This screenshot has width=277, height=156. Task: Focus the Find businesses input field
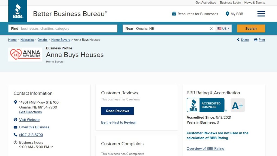click(63, 29)
